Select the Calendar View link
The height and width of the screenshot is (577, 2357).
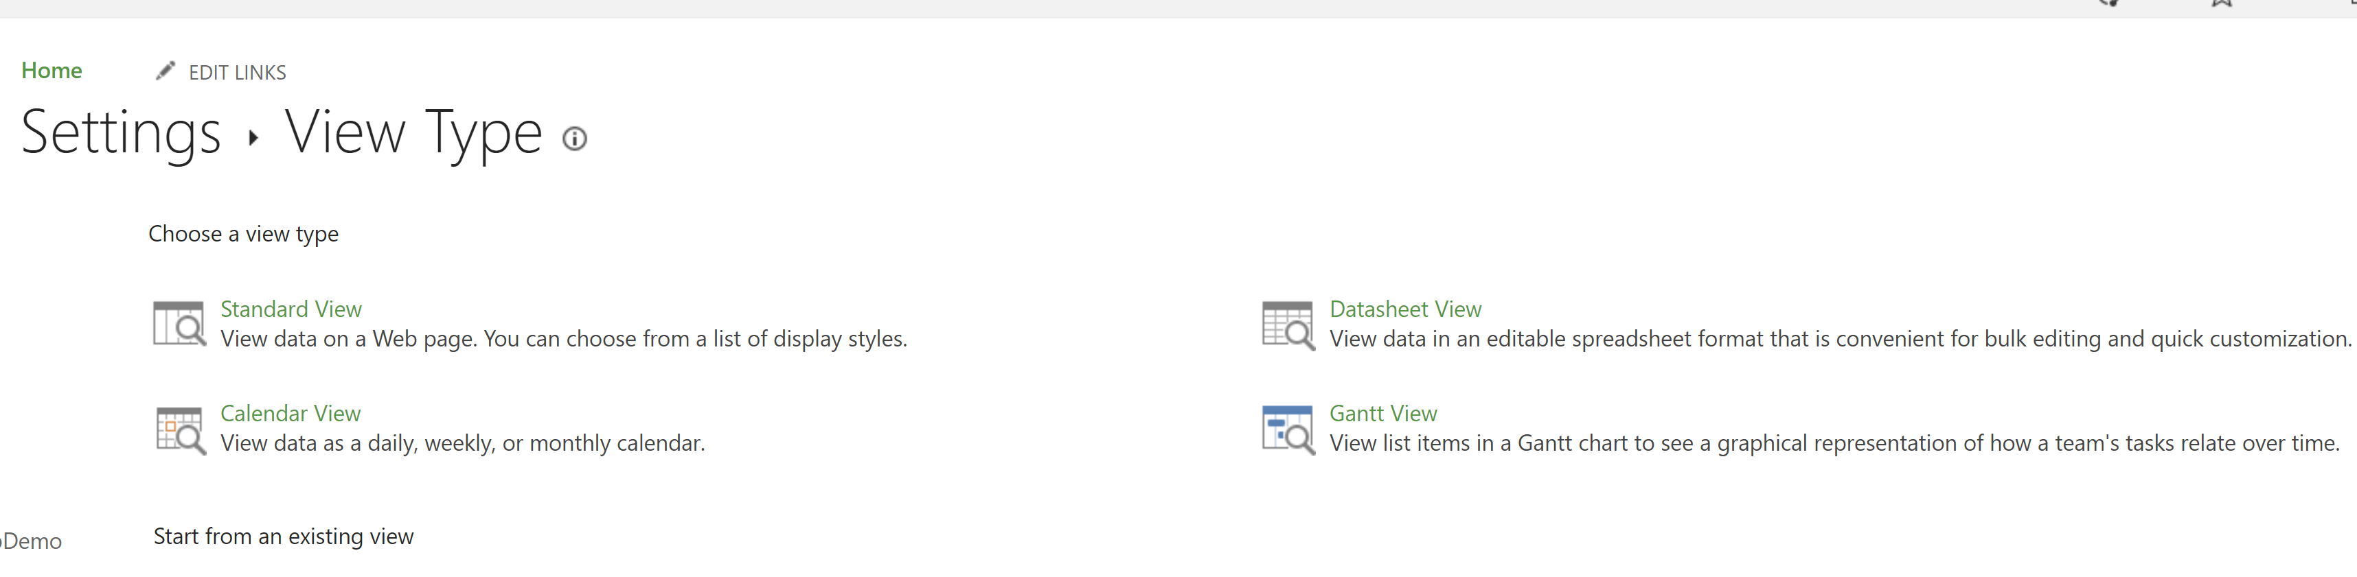[290, 413]
